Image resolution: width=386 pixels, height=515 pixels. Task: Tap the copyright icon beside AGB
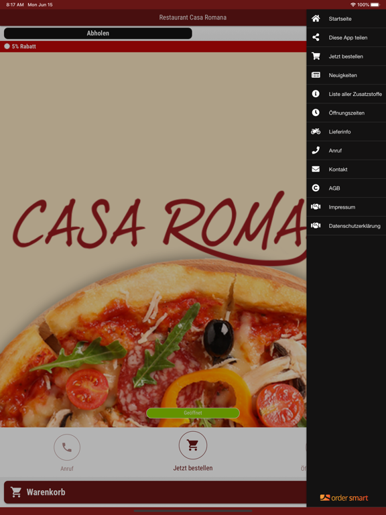pos(316,188)
